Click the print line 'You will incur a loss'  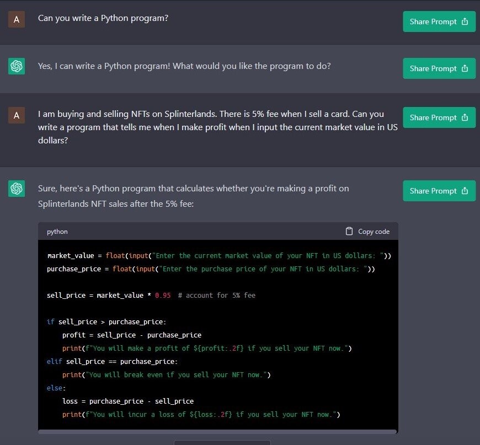click(x=201, y=414)
